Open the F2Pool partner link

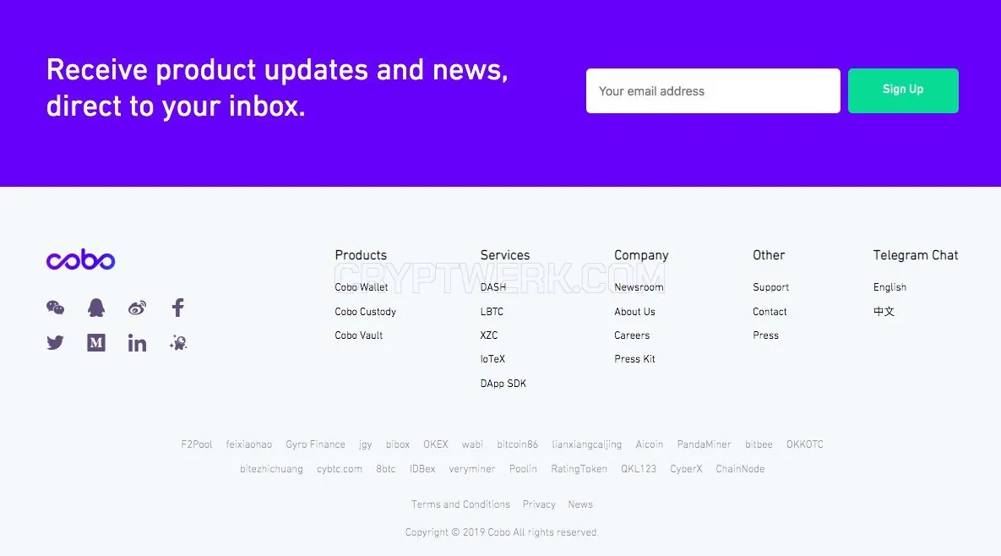pos(197,444)
